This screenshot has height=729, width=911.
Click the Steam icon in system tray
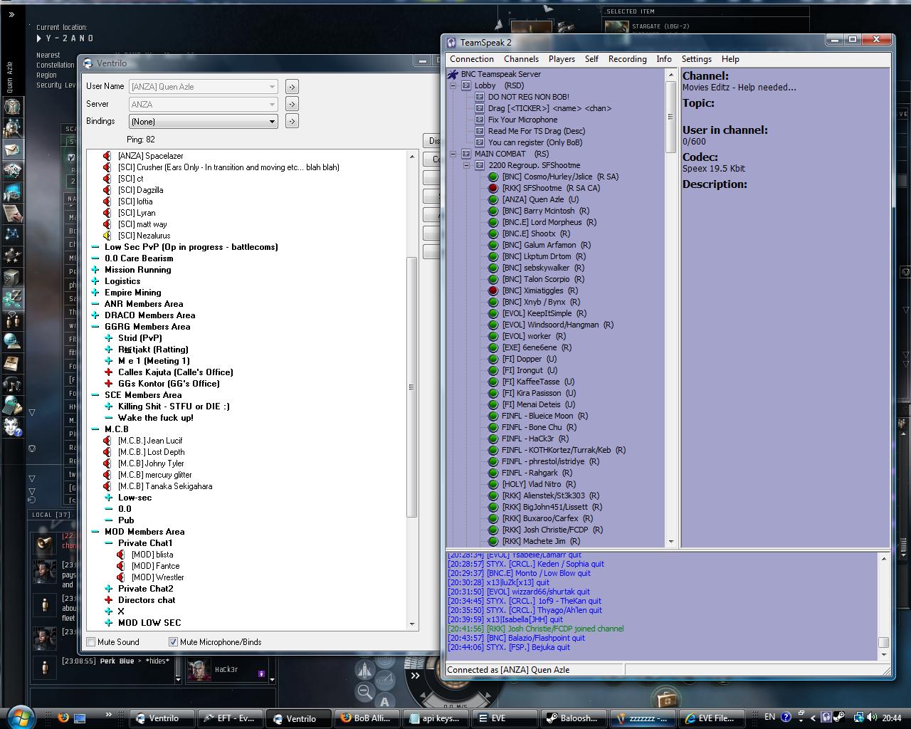(839, 718)
